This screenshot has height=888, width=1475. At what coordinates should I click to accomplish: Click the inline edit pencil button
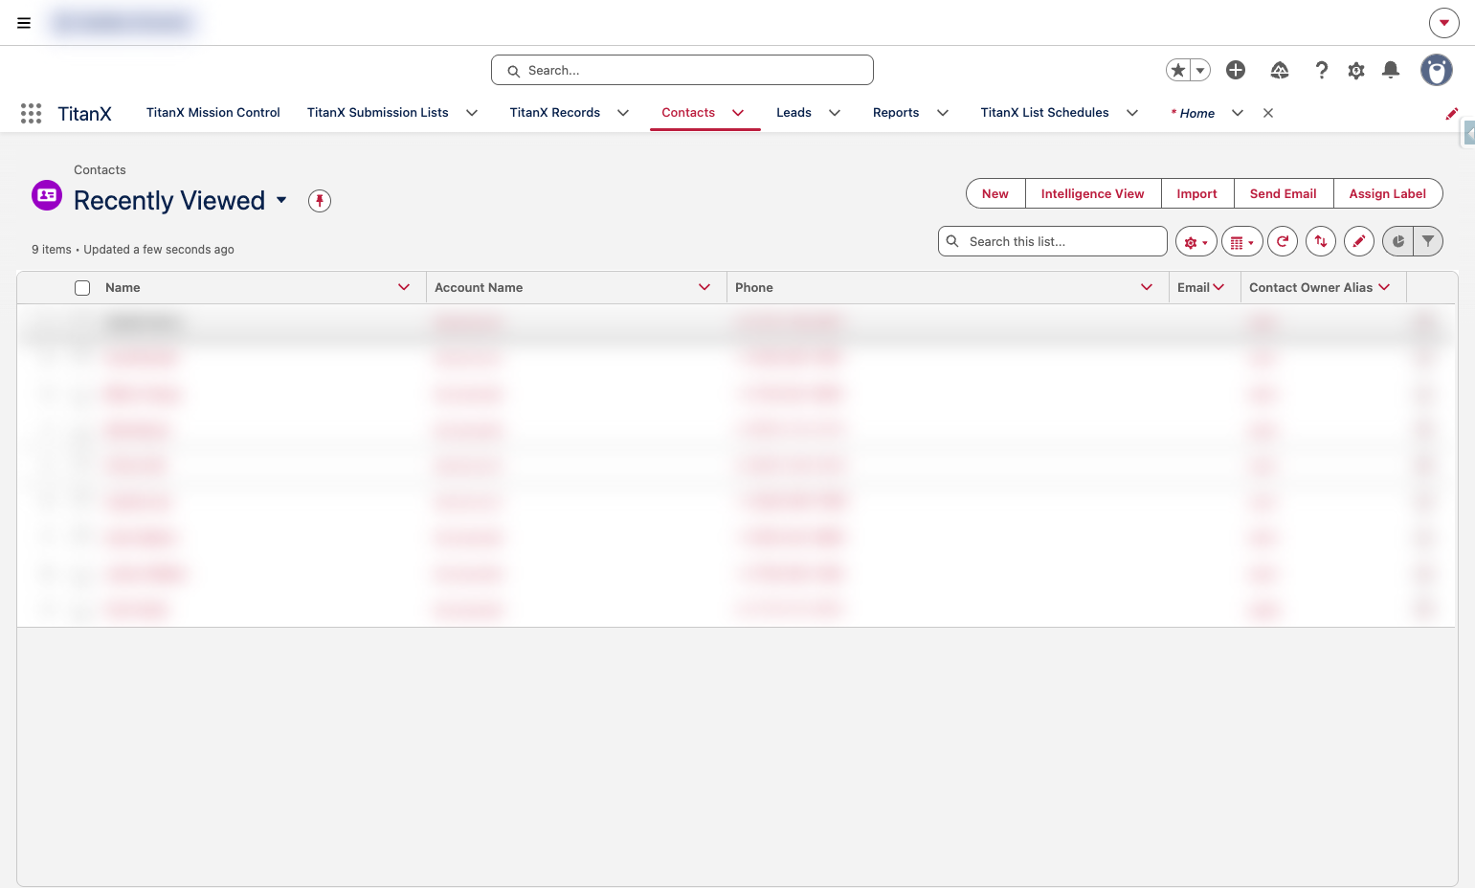point(1359,242)
